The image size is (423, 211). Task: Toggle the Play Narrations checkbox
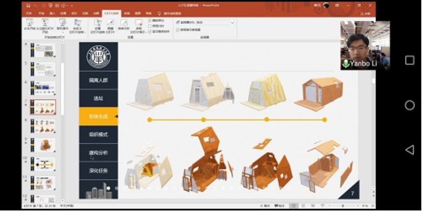[x=150, y=20]
